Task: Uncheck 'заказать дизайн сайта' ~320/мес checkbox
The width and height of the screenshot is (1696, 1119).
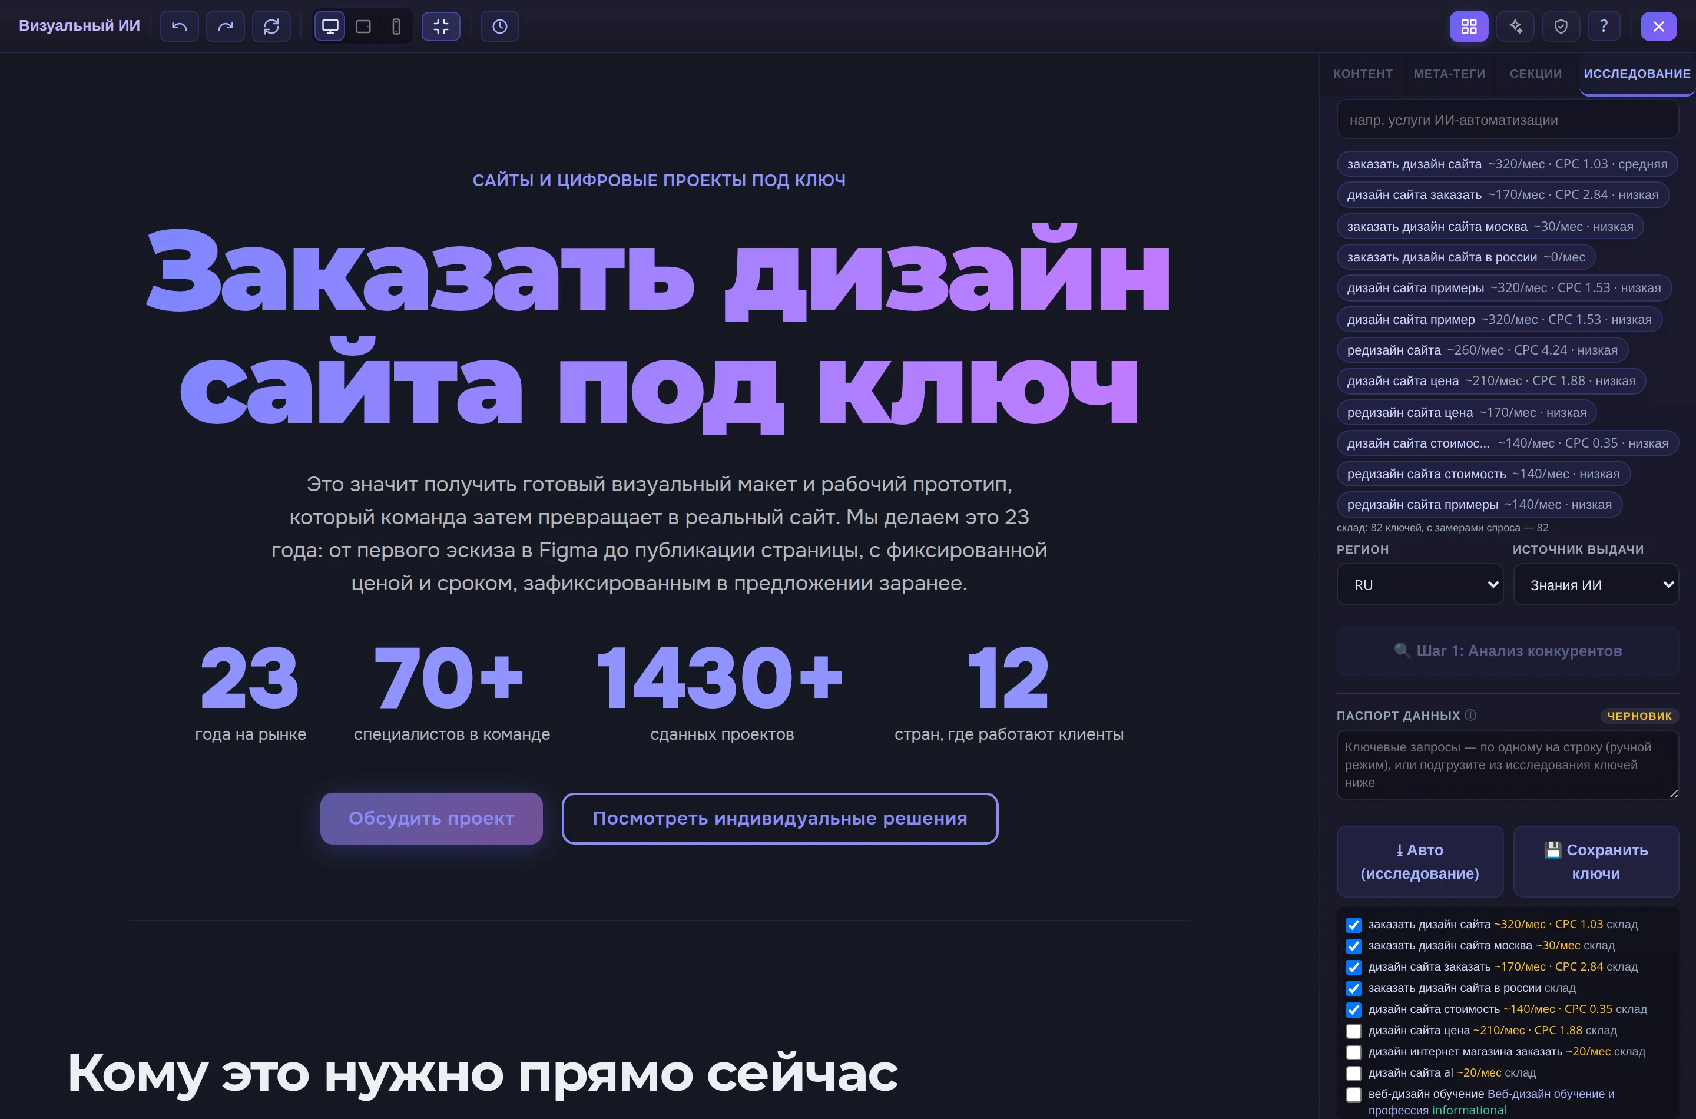Action: pos(1353,925)
